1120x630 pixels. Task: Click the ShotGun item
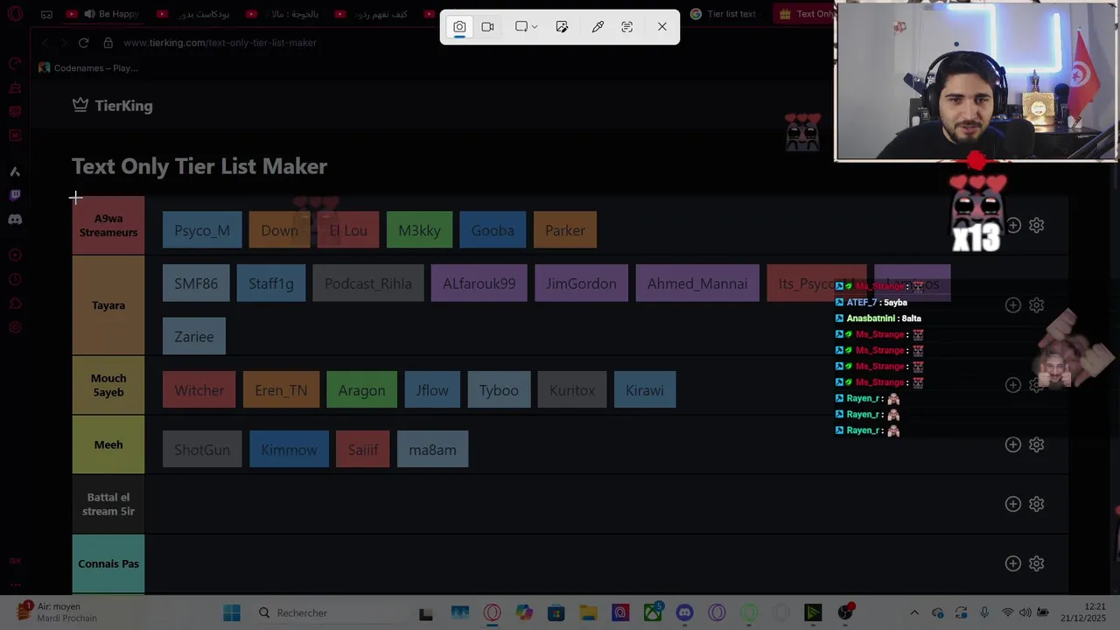click(x=202, y=450)
